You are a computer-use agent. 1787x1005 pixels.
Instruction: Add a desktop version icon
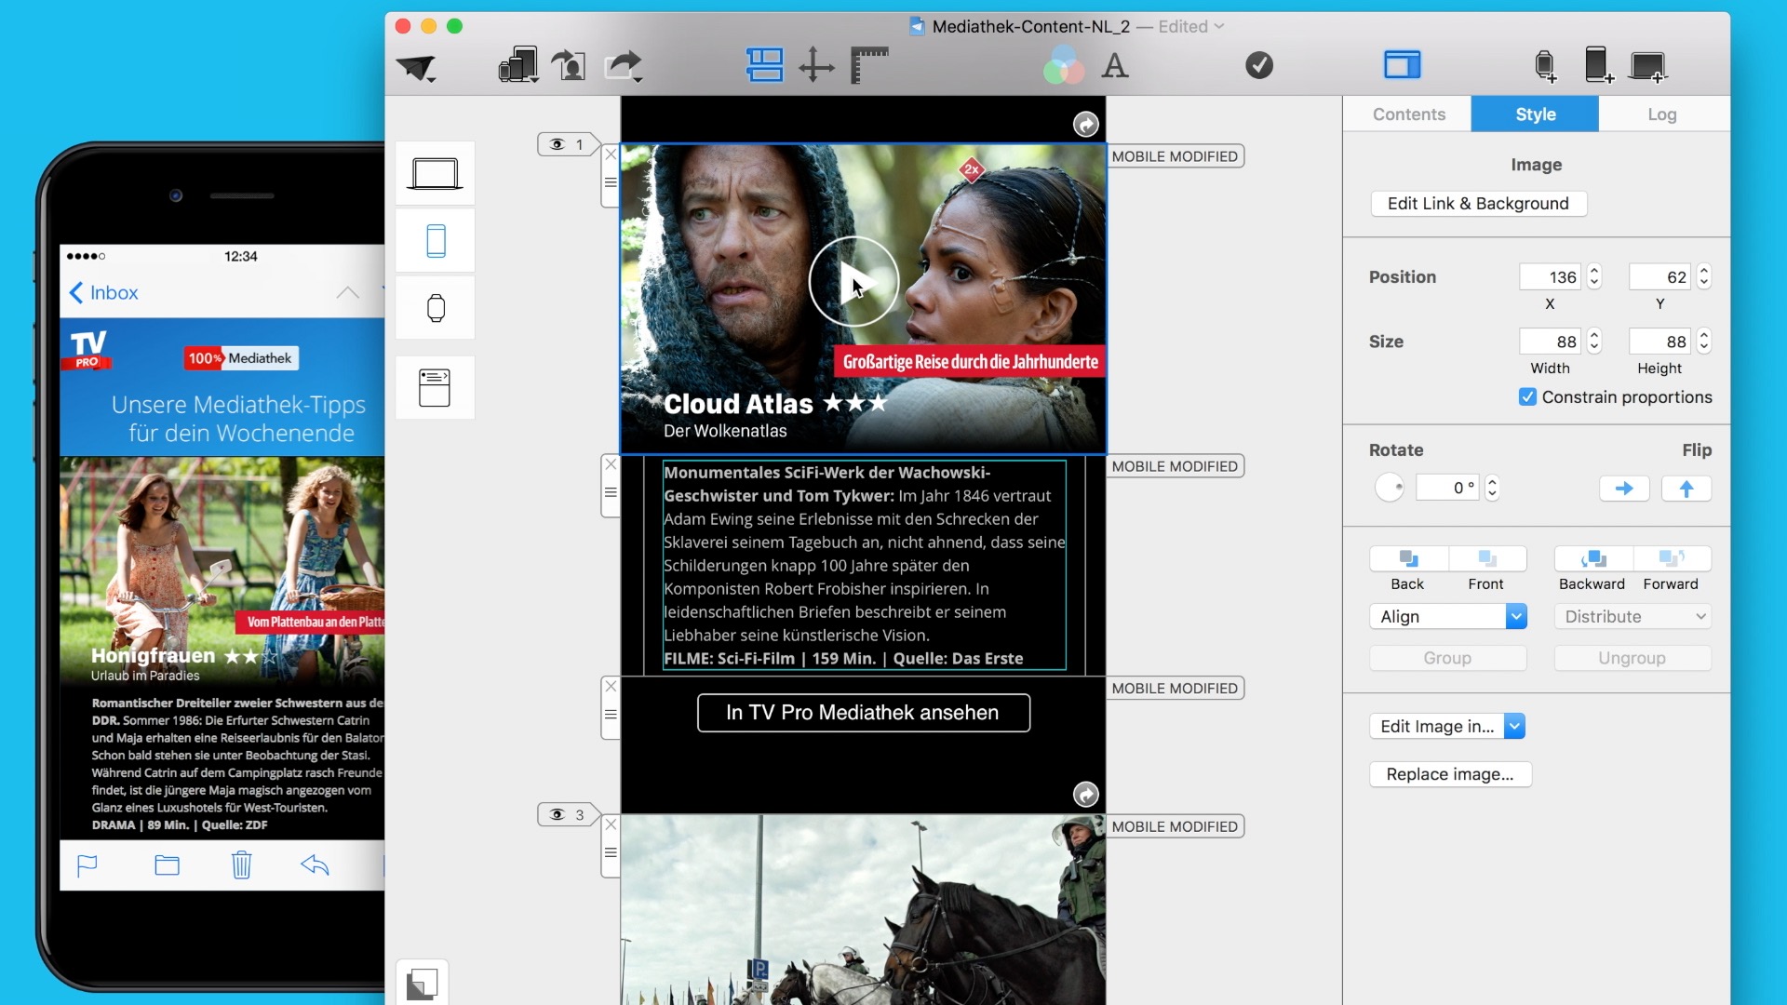1648,66
